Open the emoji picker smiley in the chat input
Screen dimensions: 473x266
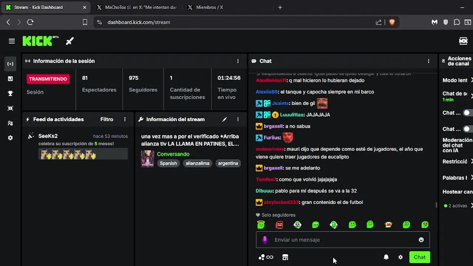point(421,240)
